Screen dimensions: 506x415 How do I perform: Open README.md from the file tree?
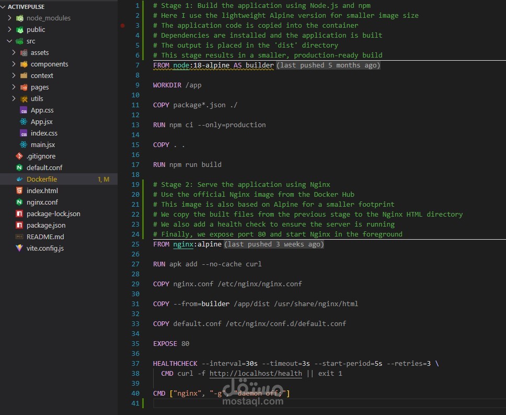click(x=45, y=237)
